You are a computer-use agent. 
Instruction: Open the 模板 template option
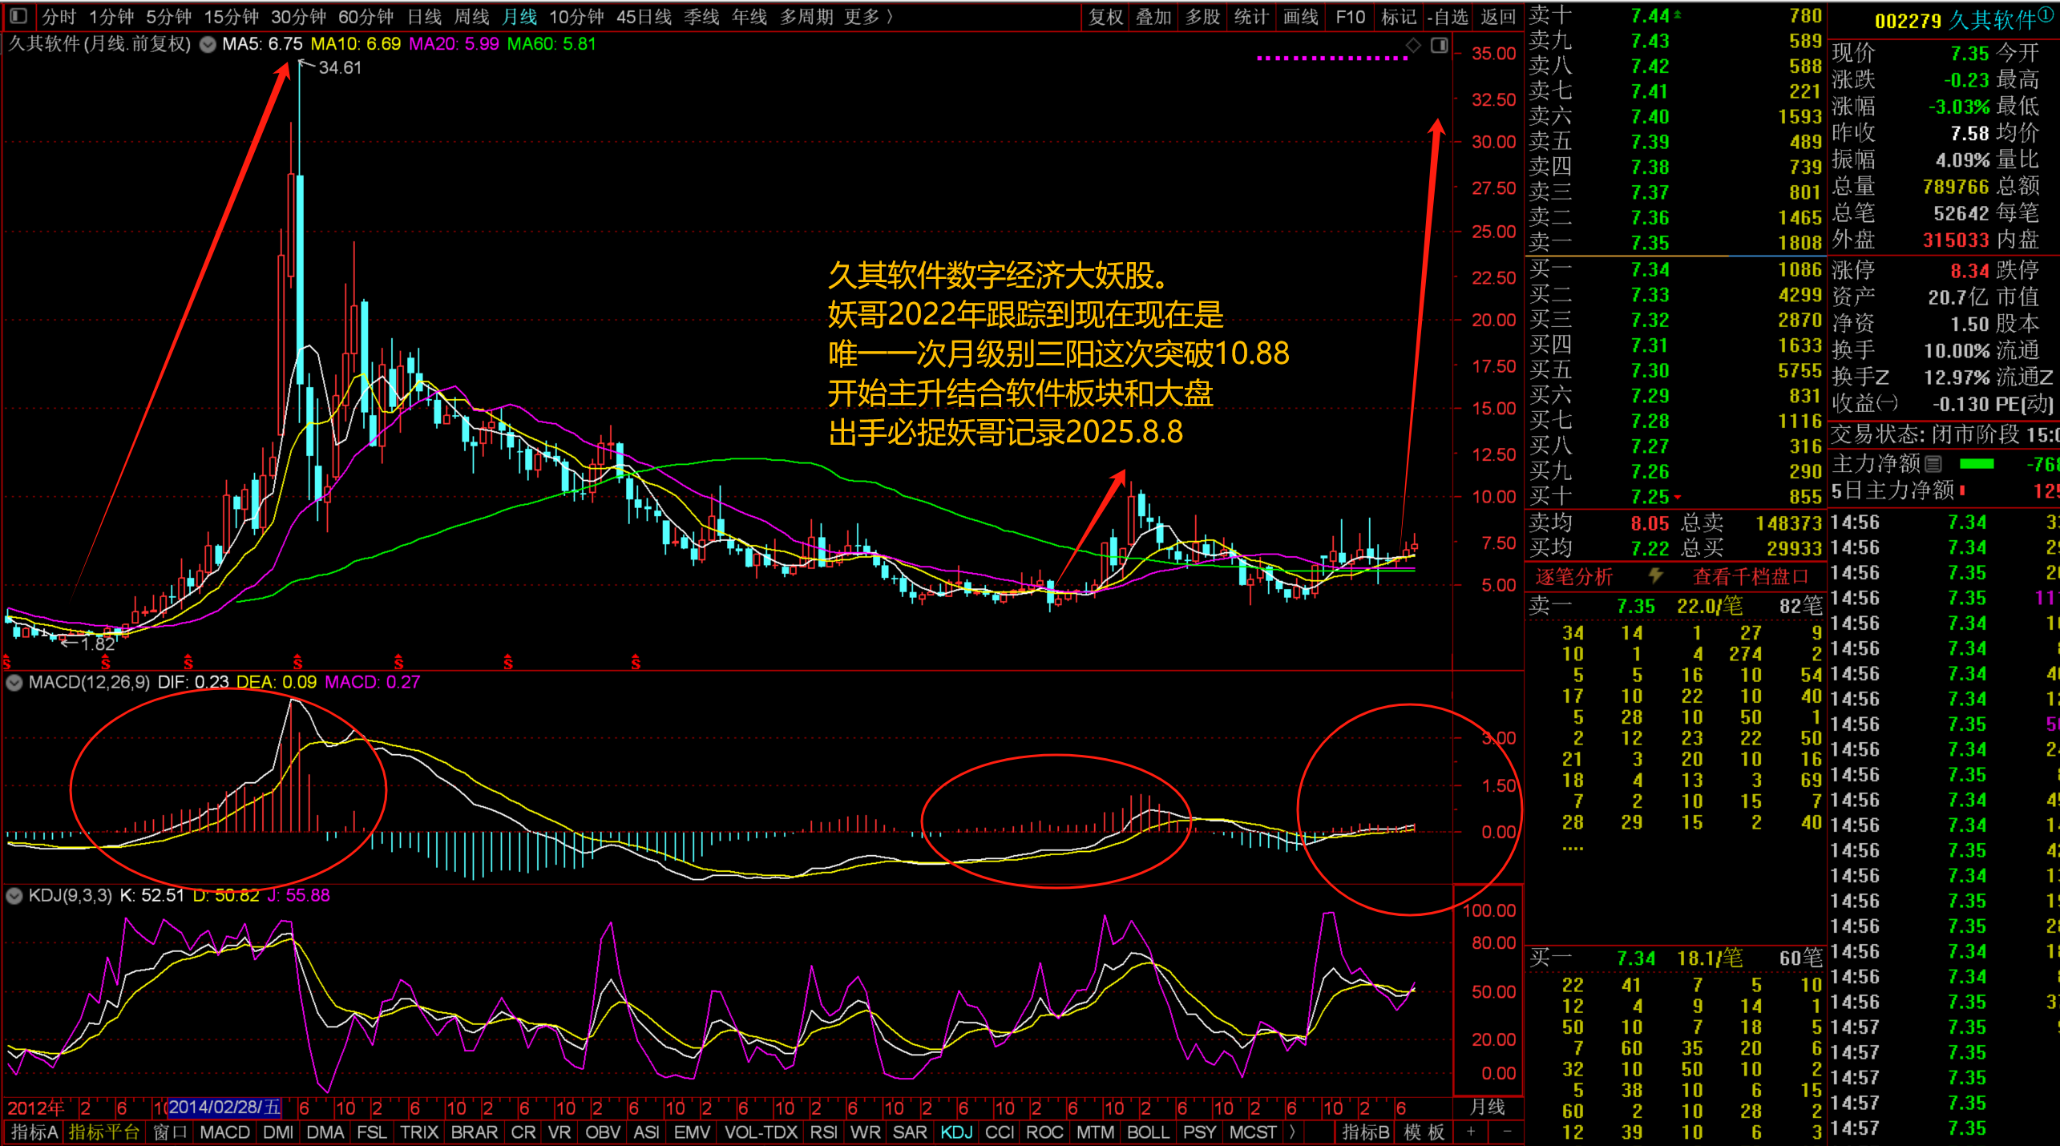1424,1132
